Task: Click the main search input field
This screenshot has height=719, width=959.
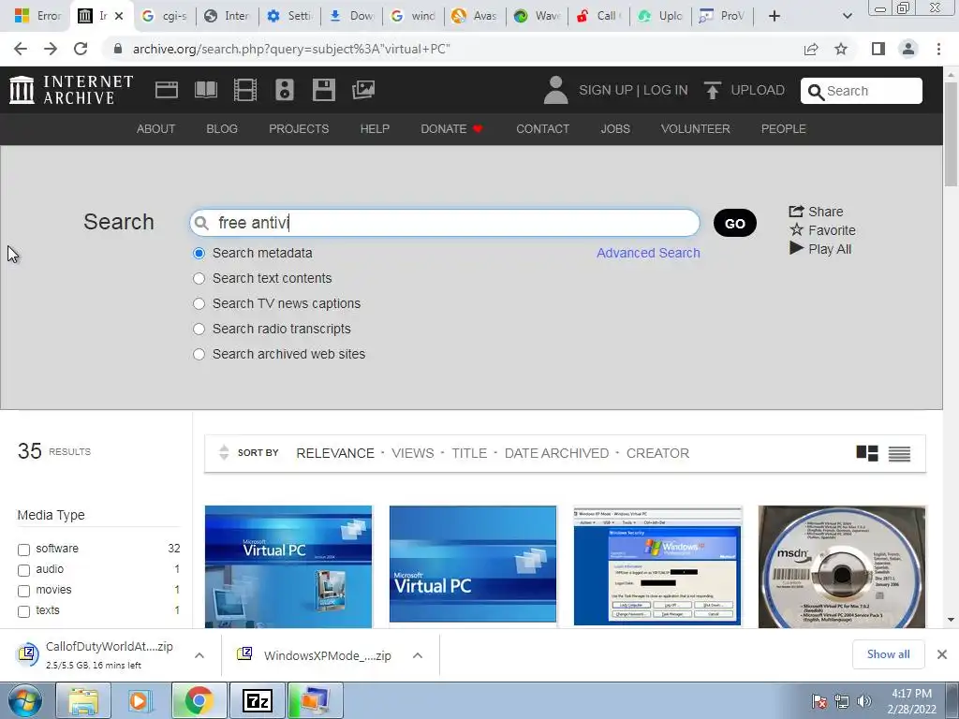Action: point(445,223)
